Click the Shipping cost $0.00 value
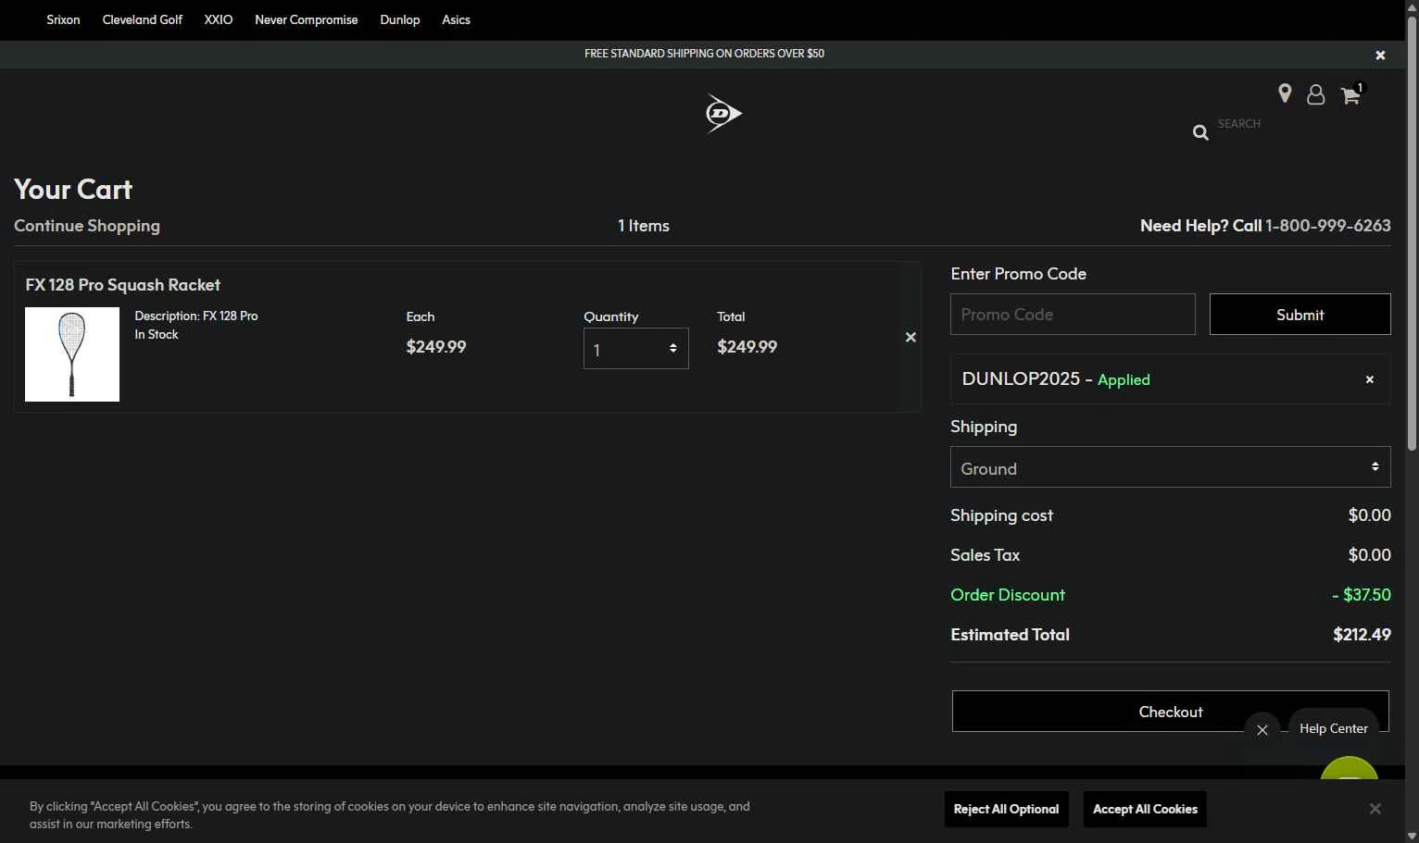This screenshot has height=843, width=1419. click(1369, 515)
